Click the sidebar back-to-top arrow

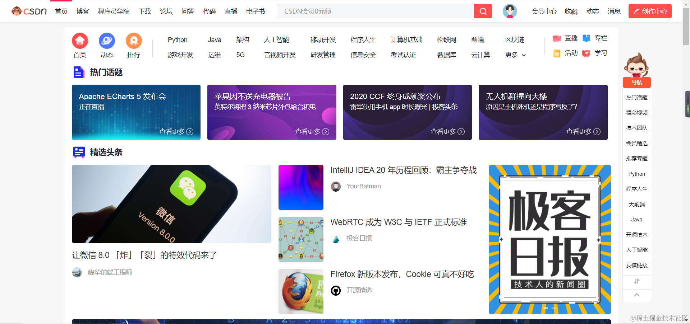(636, 295)
